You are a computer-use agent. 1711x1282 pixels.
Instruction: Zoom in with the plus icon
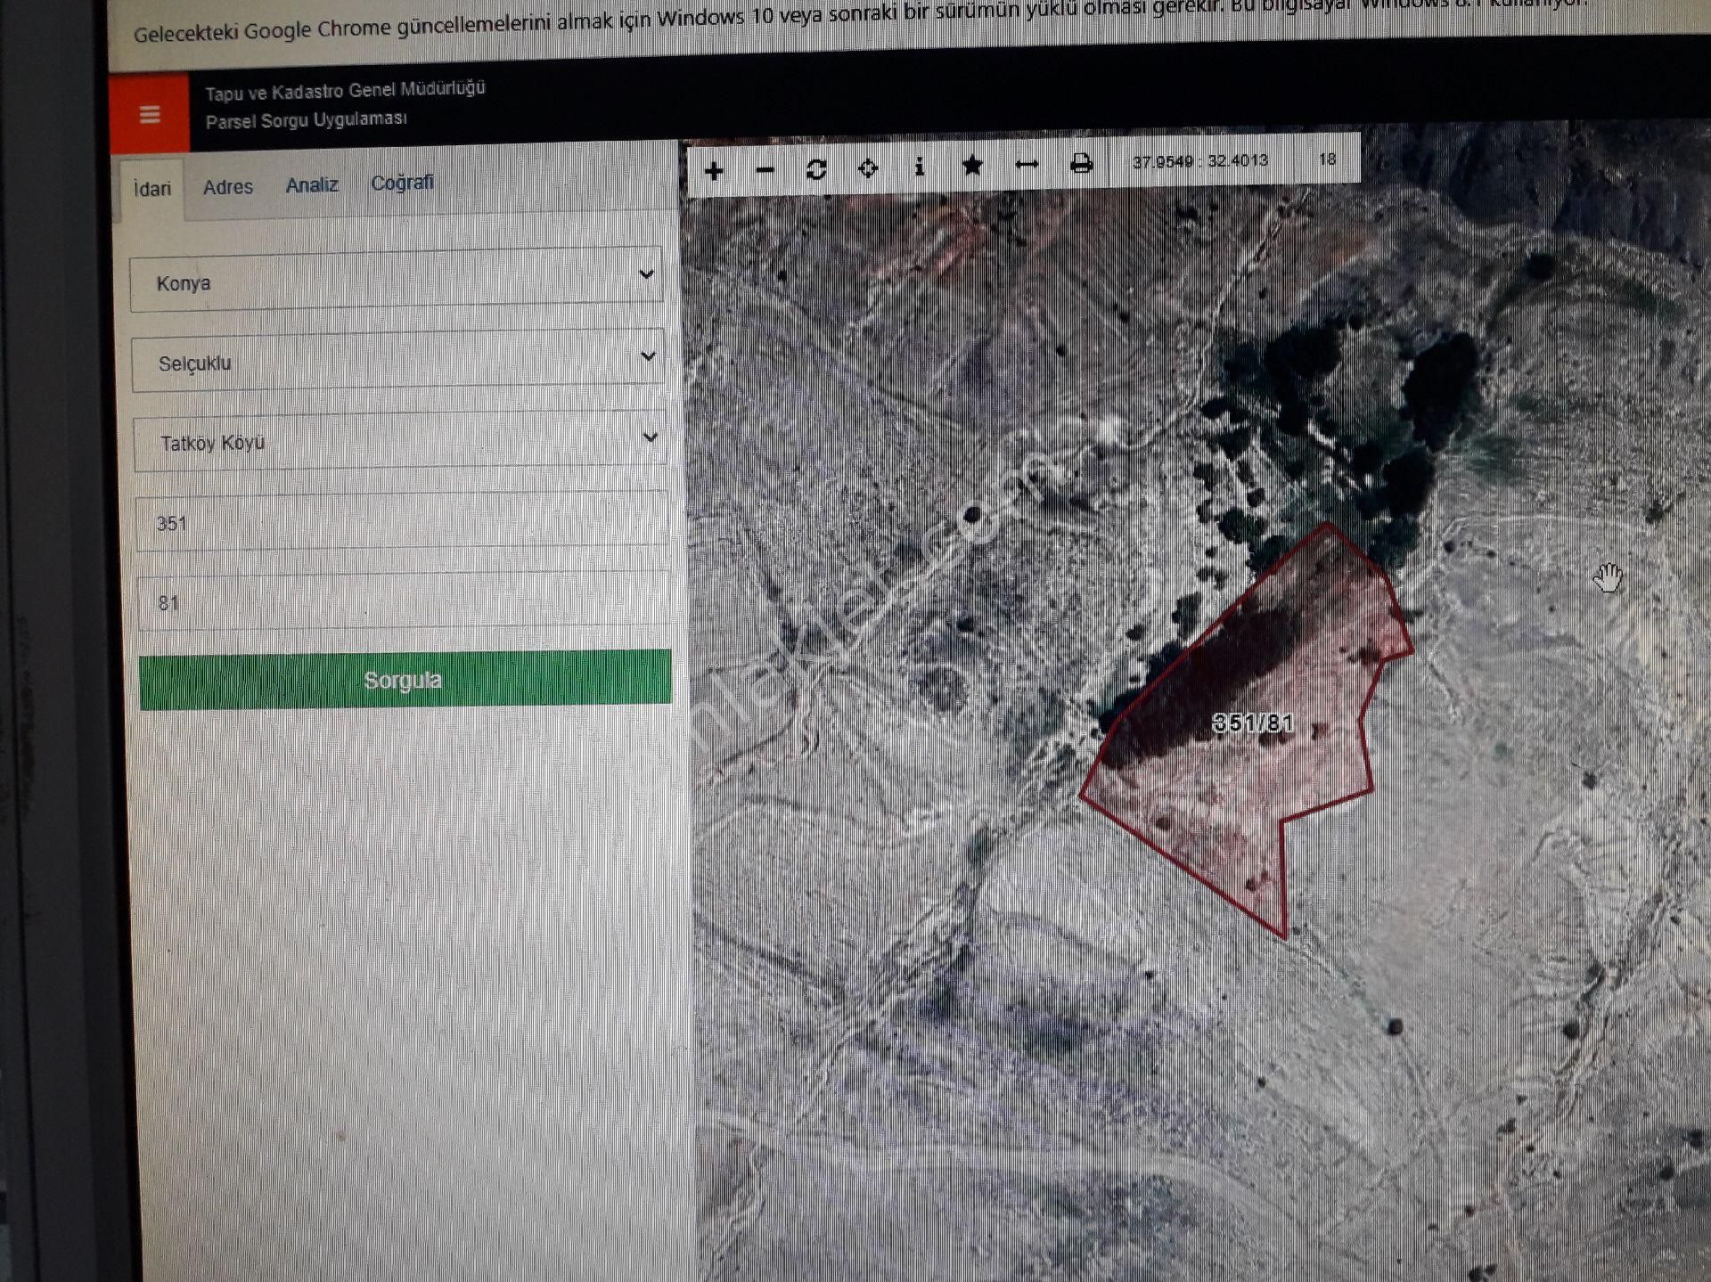(714, 171)
